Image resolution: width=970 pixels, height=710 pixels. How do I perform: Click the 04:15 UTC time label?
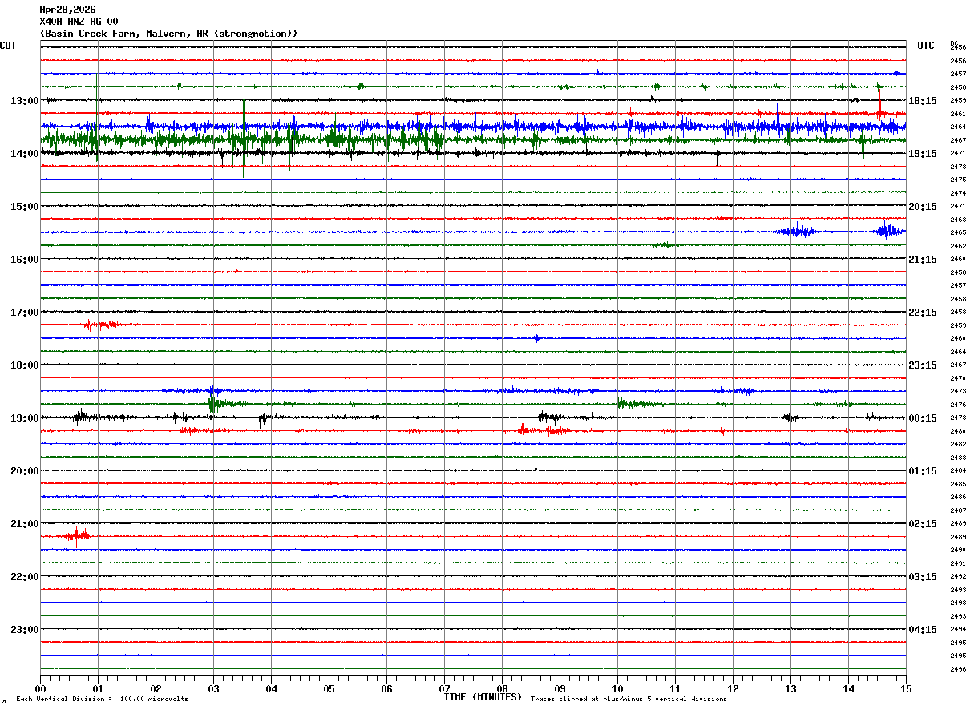tap(922, 630)
